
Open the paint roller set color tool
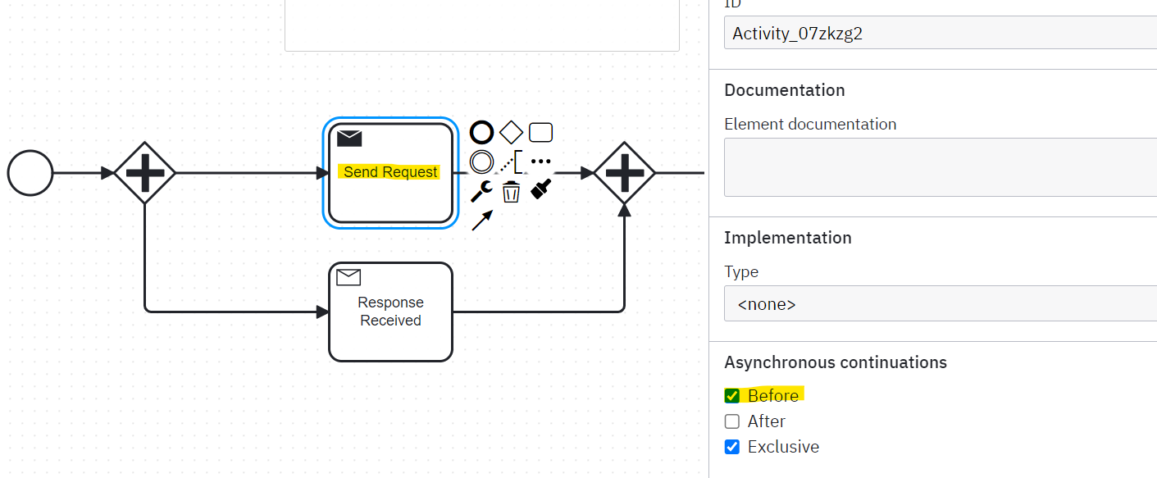540,190
